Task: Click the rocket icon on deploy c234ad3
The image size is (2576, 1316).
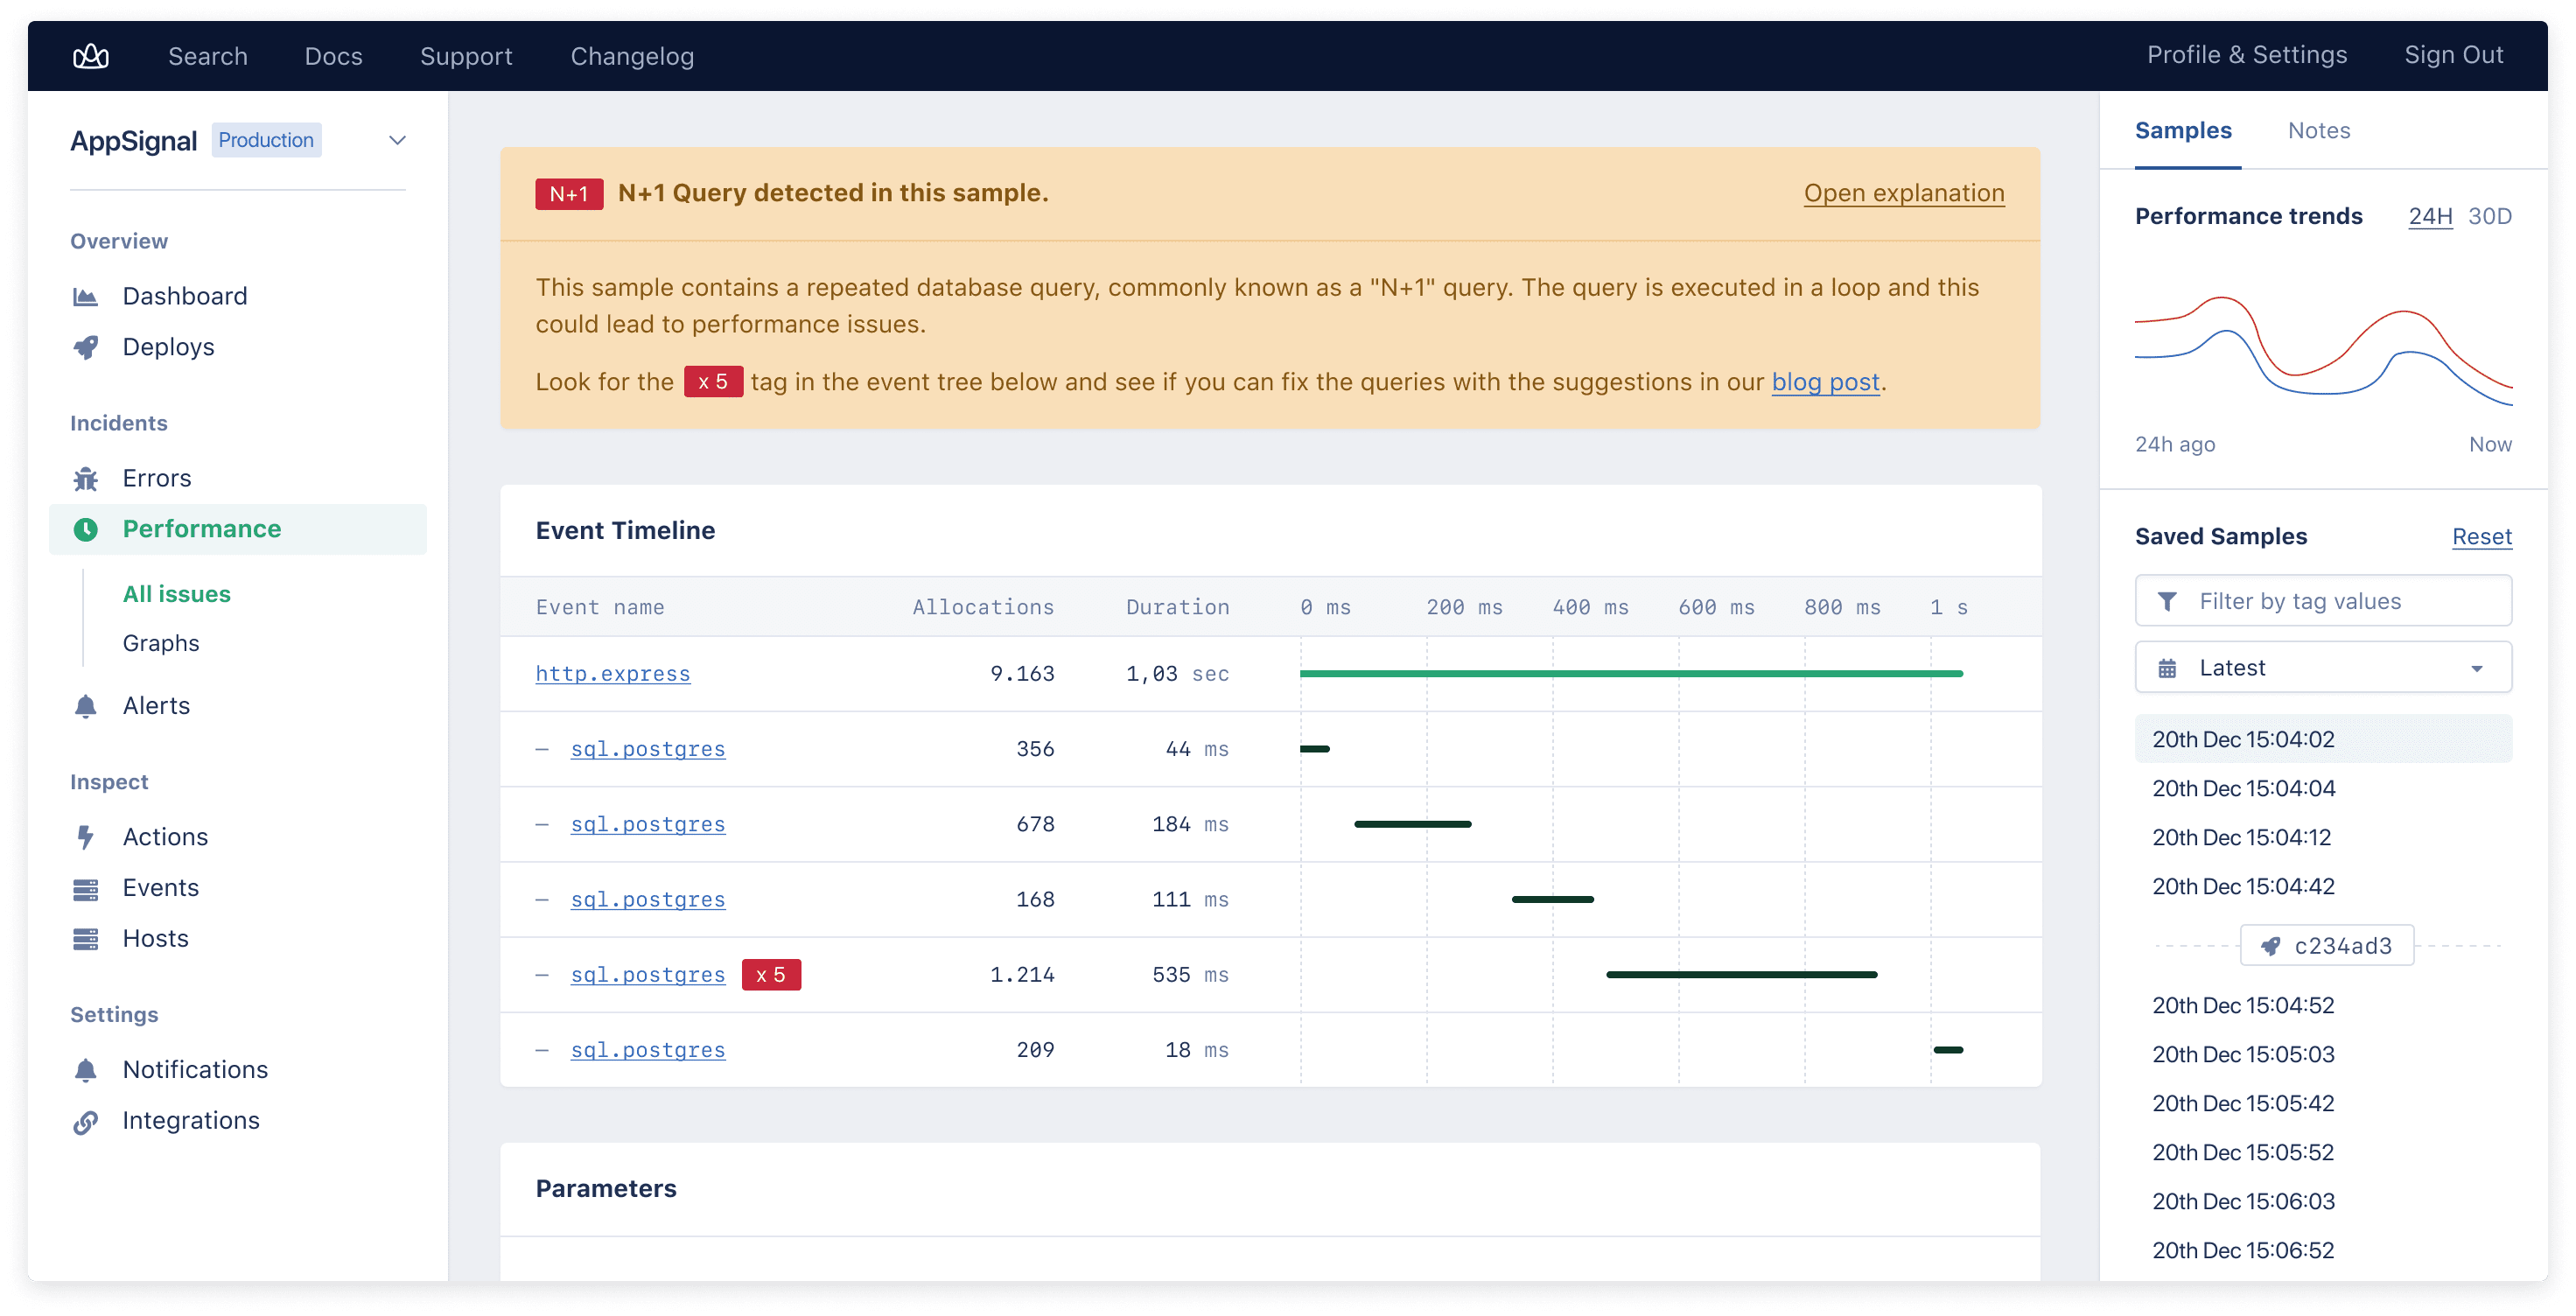Action: [2271, 945]
